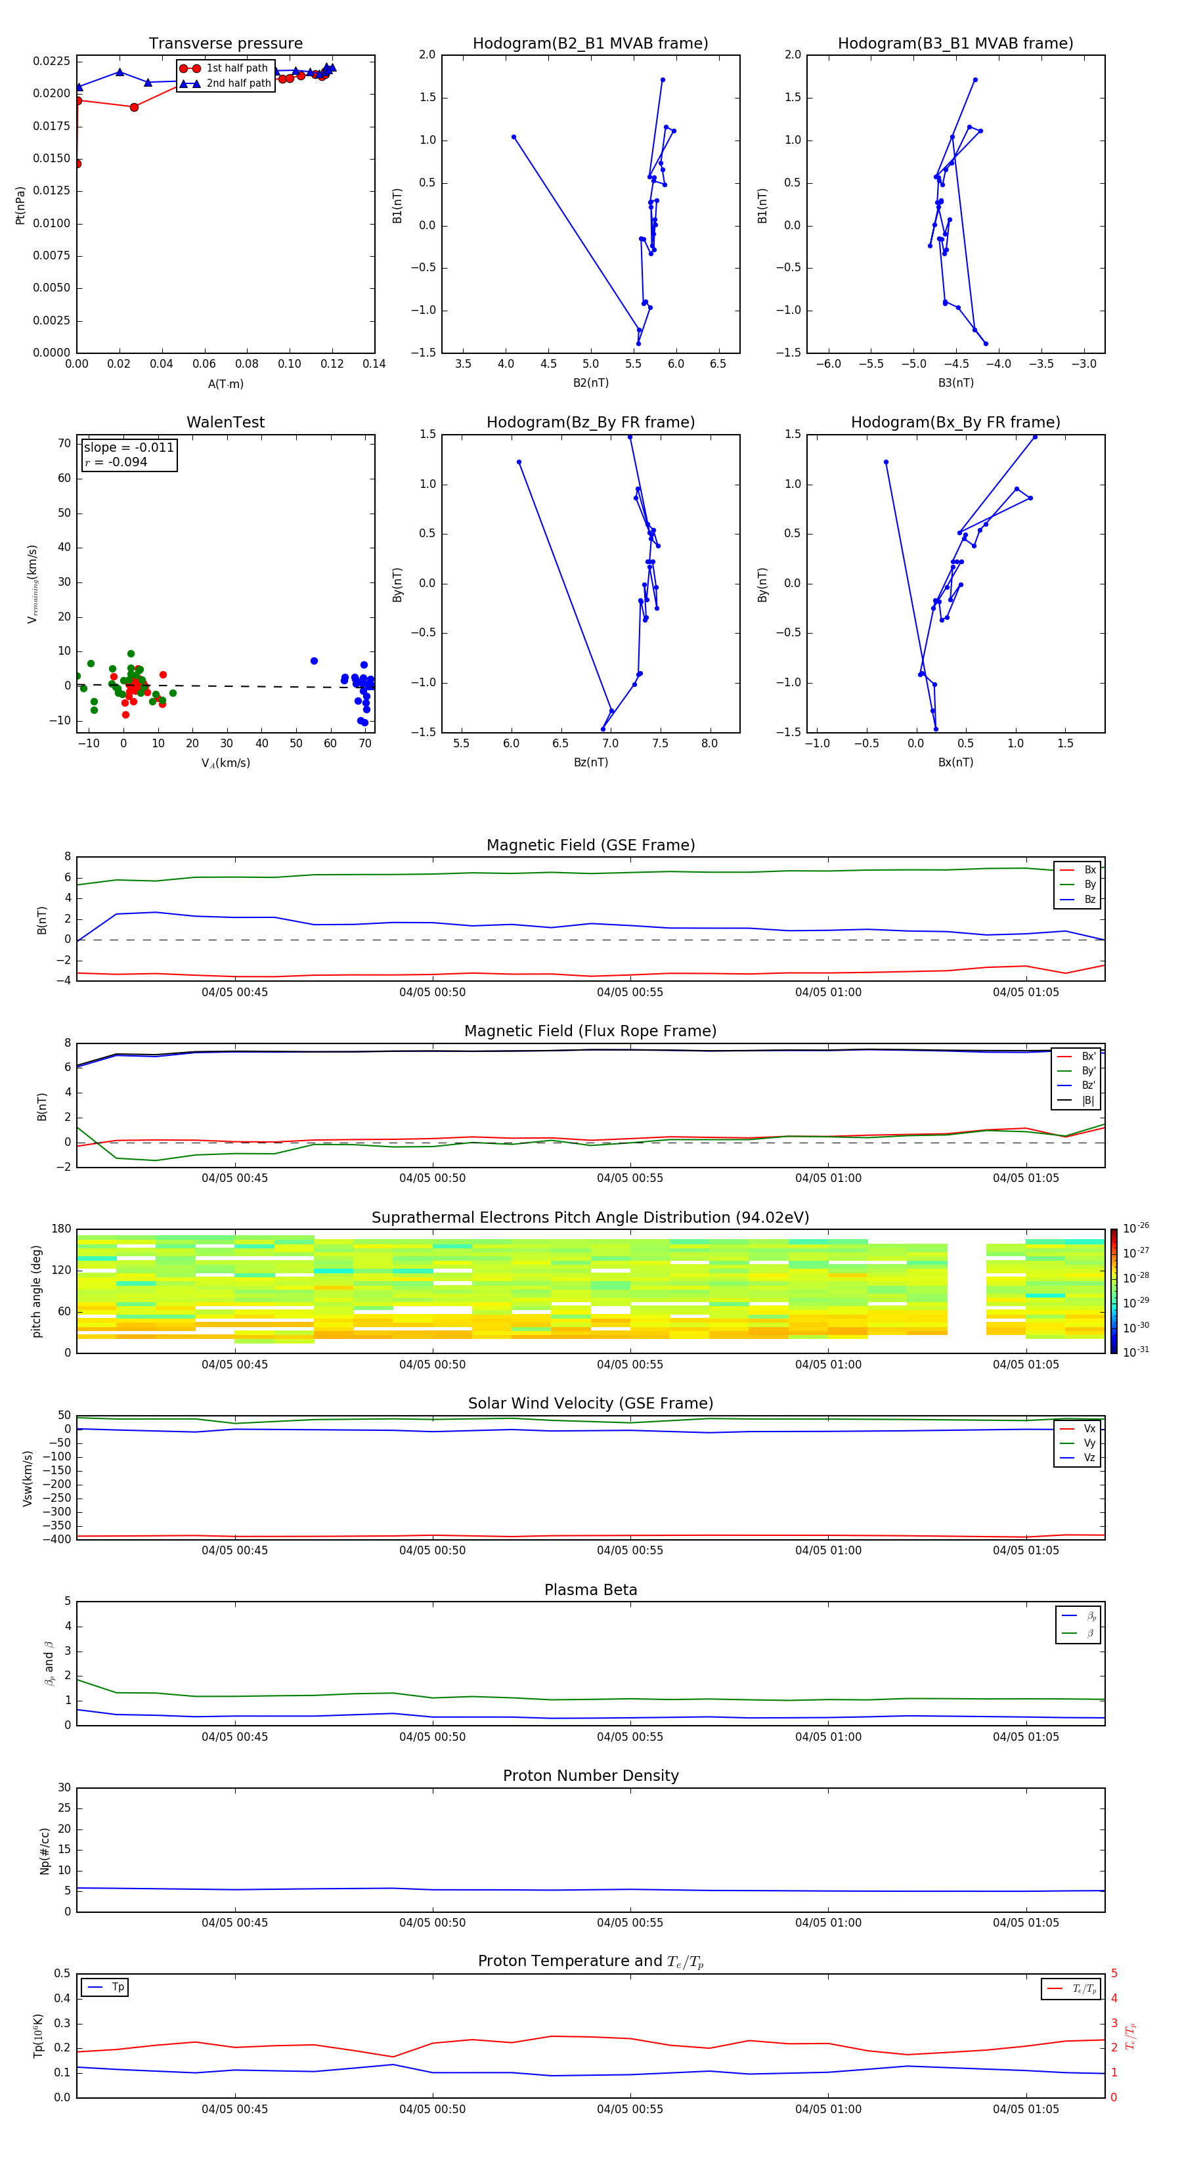
Task: Click the 'A(T·m)' x-axis label
Action: point(225,383)
